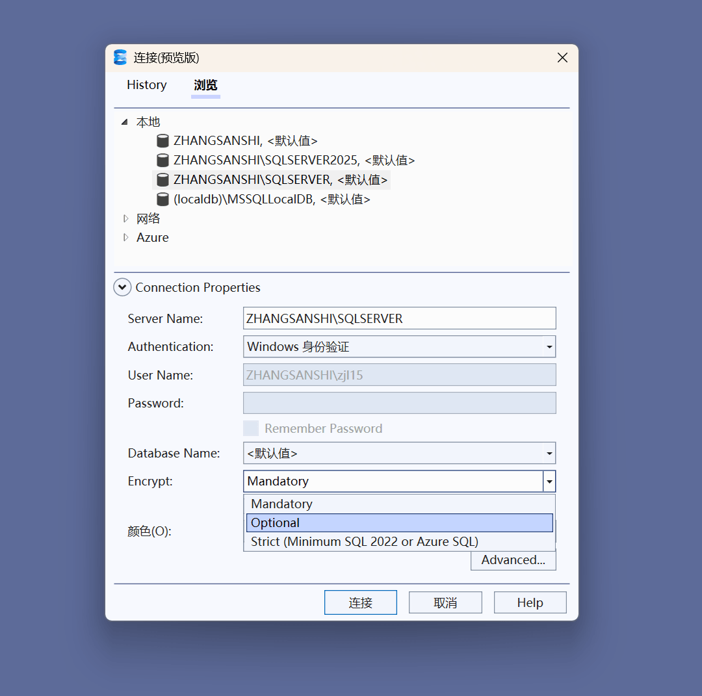This screenshot has width=702, height=696.
Task: Click database icon beside ZHANGSANSHI default entry
Action: (x=162, y=140)
